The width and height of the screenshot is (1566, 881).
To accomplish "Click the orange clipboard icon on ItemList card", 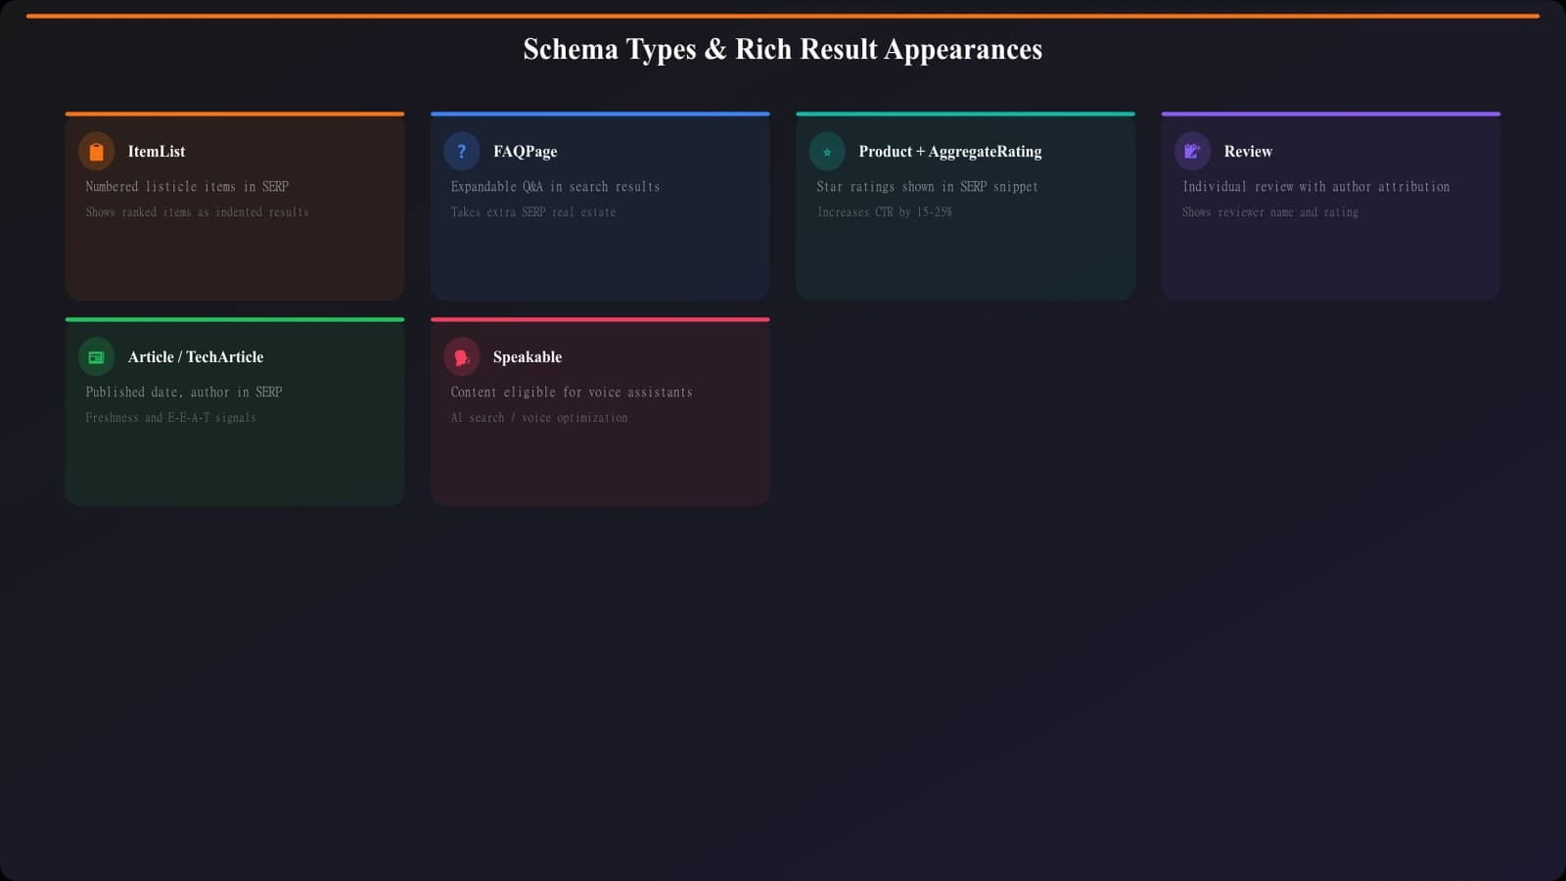I will click(x=96, y=151).
